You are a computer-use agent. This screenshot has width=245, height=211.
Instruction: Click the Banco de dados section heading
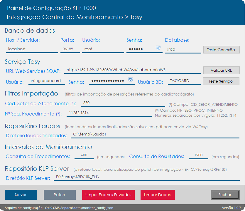(x=30, y=31)
